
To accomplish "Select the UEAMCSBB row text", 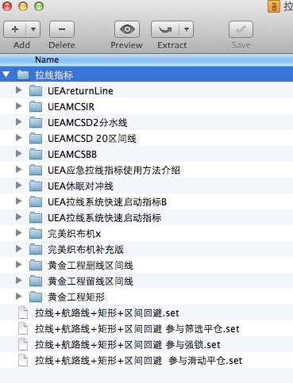I will (x=72, y=155).
